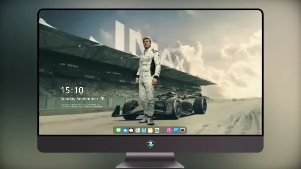The height and width of the screenshot is (169, 301).
Task: Open the green Messages app in the dock
Action: (x=118, y=130)
